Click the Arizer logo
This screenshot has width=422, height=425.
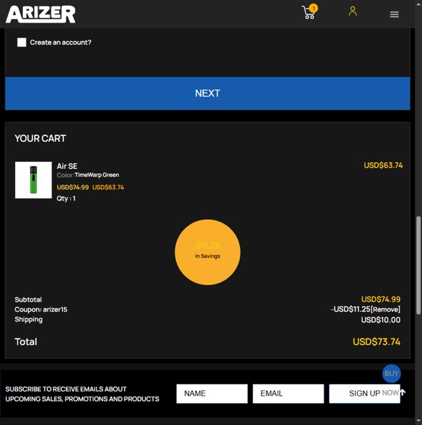click(41, 14)
